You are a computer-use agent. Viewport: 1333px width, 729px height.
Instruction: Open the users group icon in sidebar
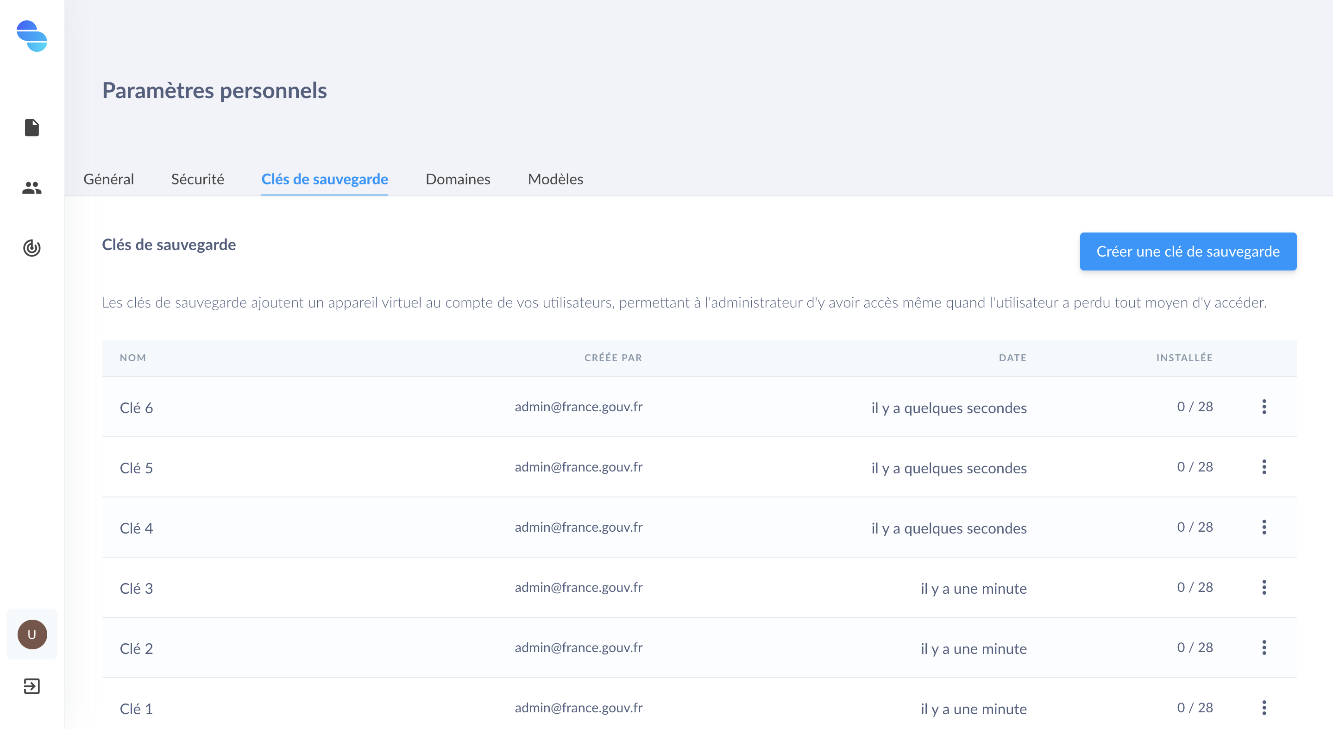point(32,188)
